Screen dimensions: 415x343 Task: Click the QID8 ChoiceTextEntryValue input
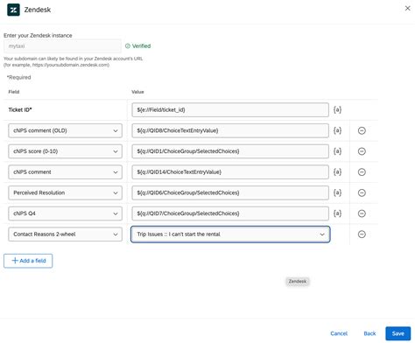(230, 130)
